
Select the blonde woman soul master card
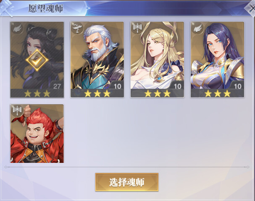point(157,59)
